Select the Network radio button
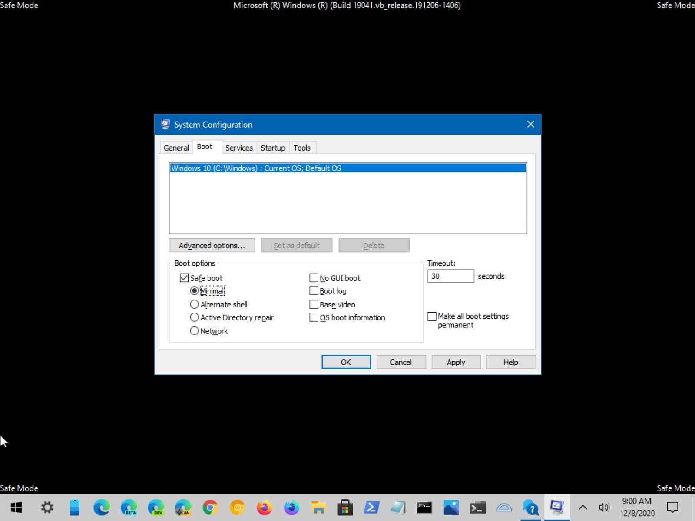Image resolution: width=695 pixels, height=521 pixels. [194, 331]
